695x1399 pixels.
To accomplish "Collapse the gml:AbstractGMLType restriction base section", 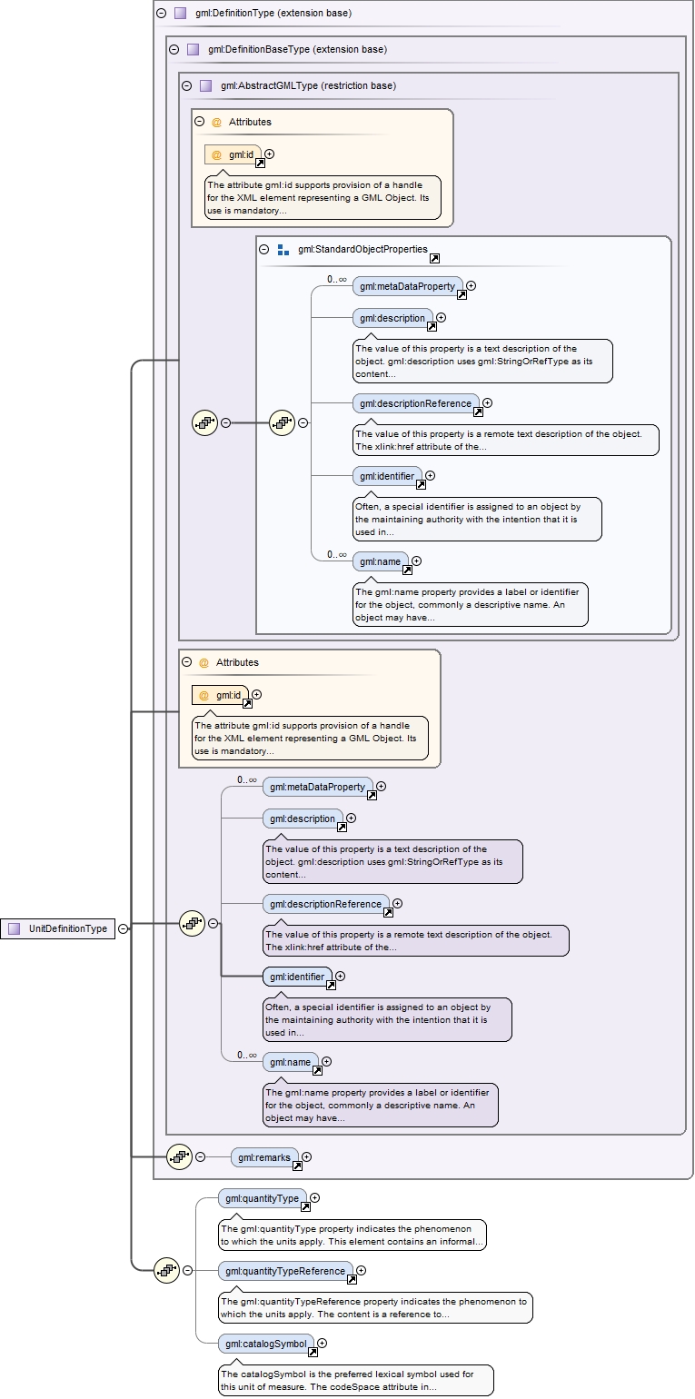I will [x=186, y=86].
